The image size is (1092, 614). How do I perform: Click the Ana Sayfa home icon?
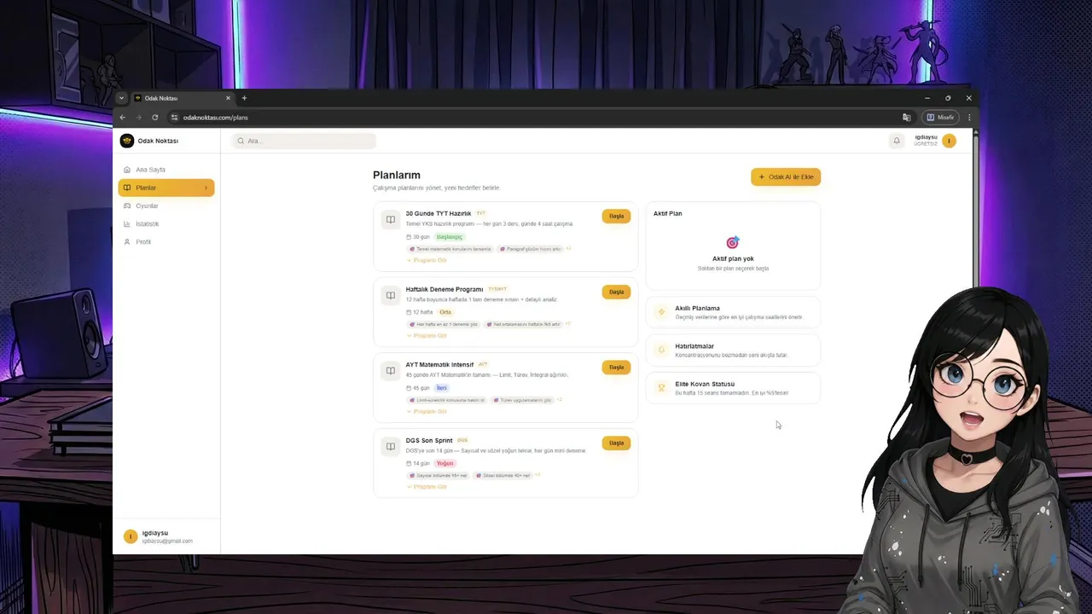coord(127,170)
